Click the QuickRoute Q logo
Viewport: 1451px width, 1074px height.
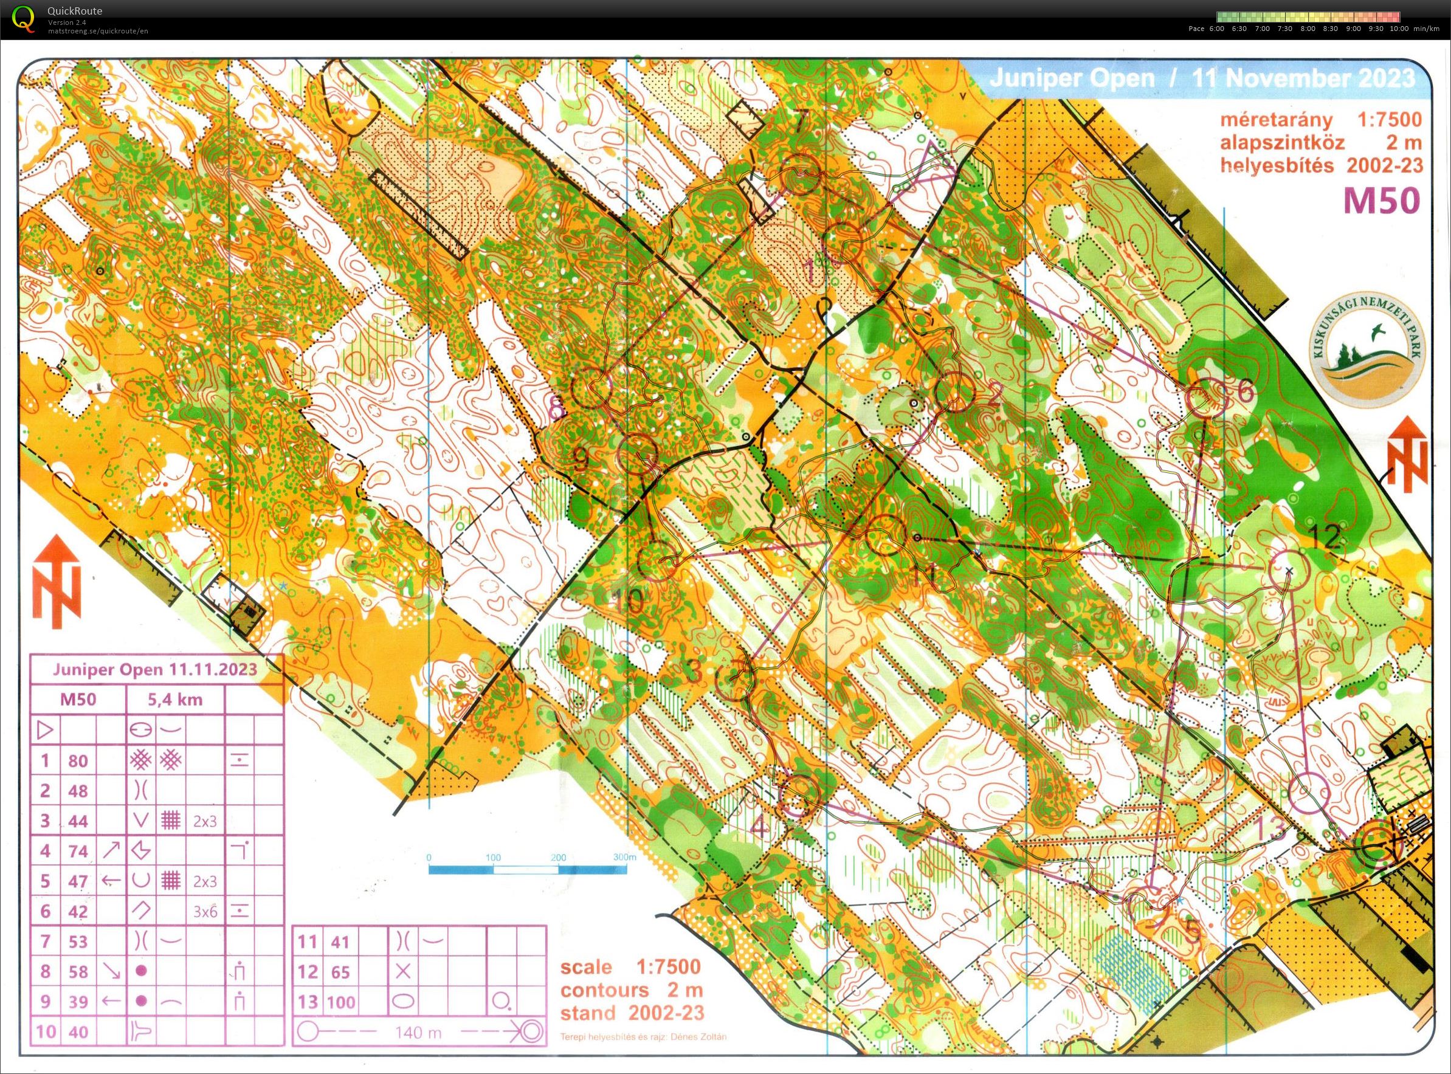coord(24,18)
